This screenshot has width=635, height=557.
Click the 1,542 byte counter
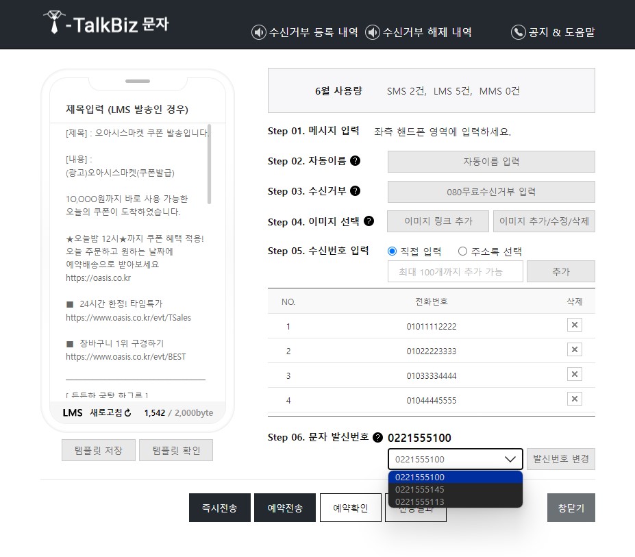(x=155, y=413)
